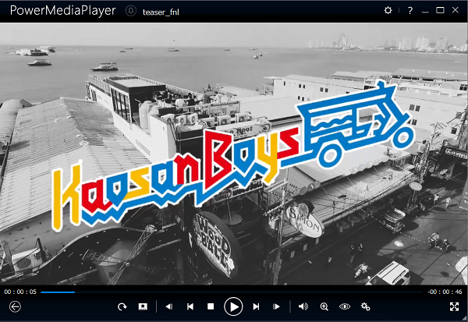468x322 pixels.
Task: Skip to the next track
Action: click(x=256, y=306)
